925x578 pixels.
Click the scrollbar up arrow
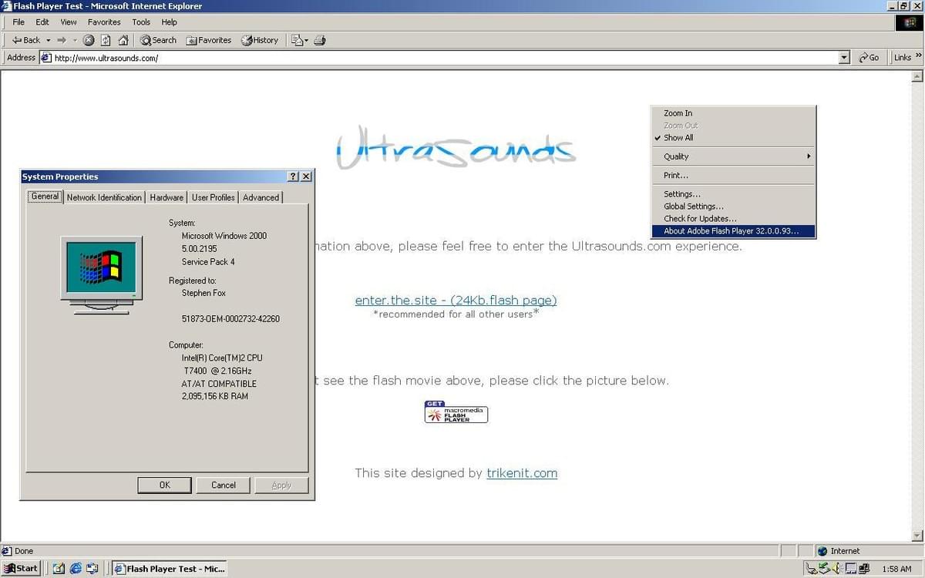point(917,77)
